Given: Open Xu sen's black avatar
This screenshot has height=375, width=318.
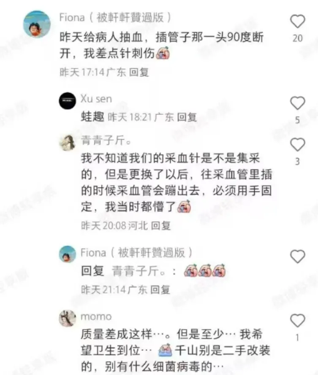Looking at the screenshot, I should click(67, 101).
